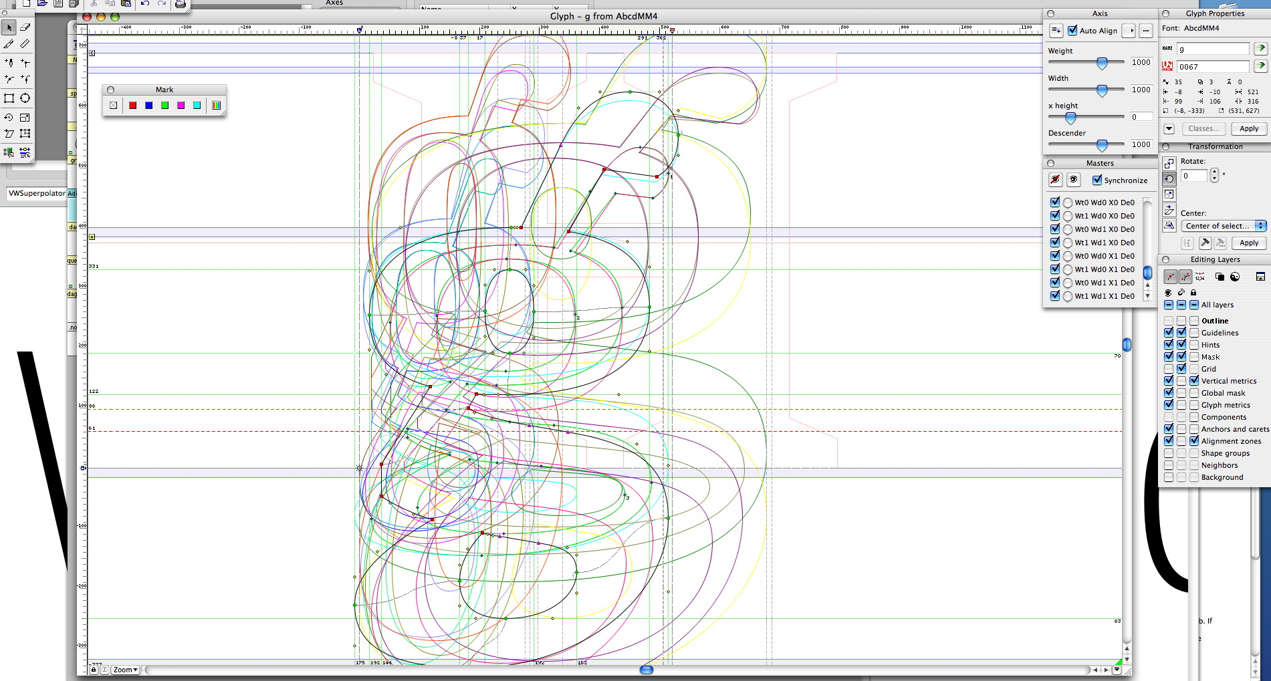
Task: Click generate name button beside glyph name field
Action: click(x=1260, y=48)
